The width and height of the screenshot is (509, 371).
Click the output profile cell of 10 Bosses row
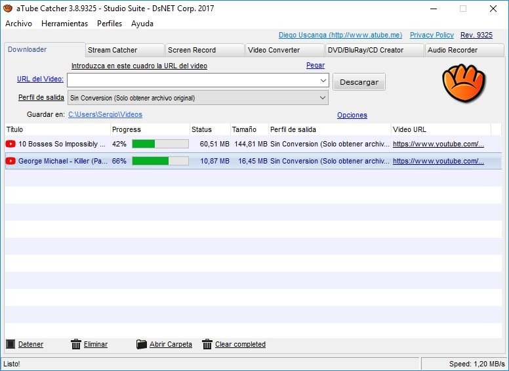330,144
